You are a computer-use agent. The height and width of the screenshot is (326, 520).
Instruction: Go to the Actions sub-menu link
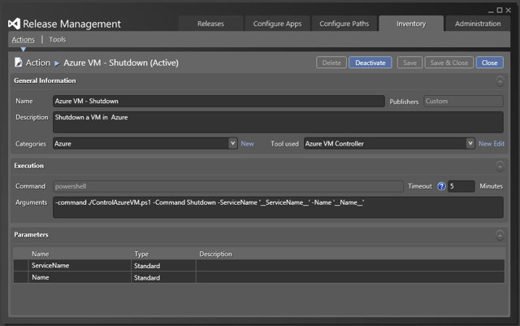24,40
